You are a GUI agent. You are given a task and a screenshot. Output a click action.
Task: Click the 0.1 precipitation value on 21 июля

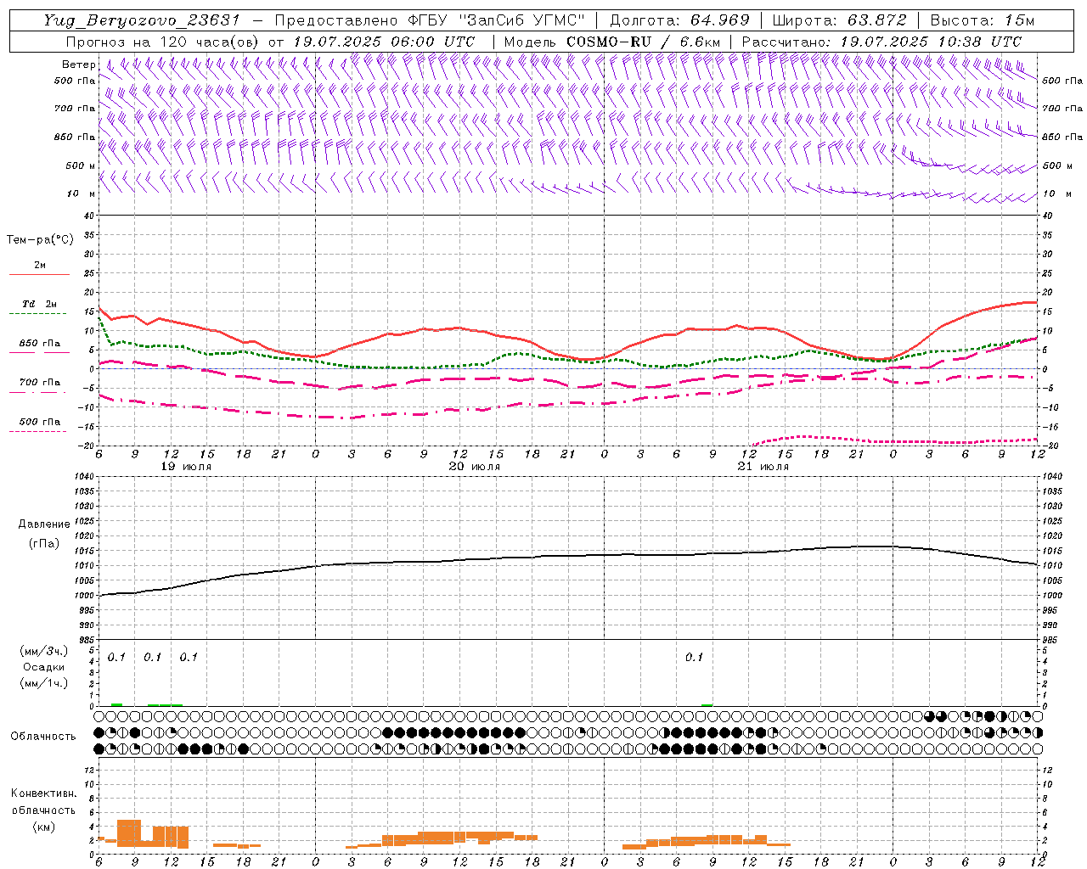pyautogui.click(x=694, y=658)
